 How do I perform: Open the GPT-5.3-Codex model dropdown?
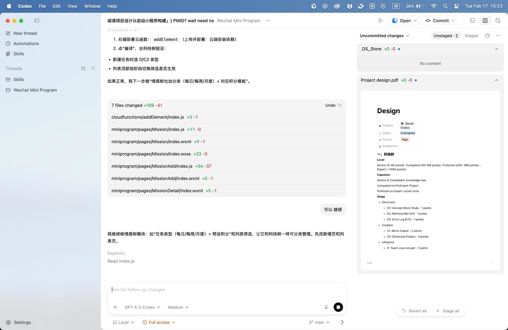(x=142, y=307)
